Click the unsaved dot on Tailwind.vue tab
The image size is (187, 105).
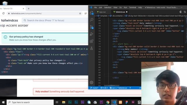[127, 12]
